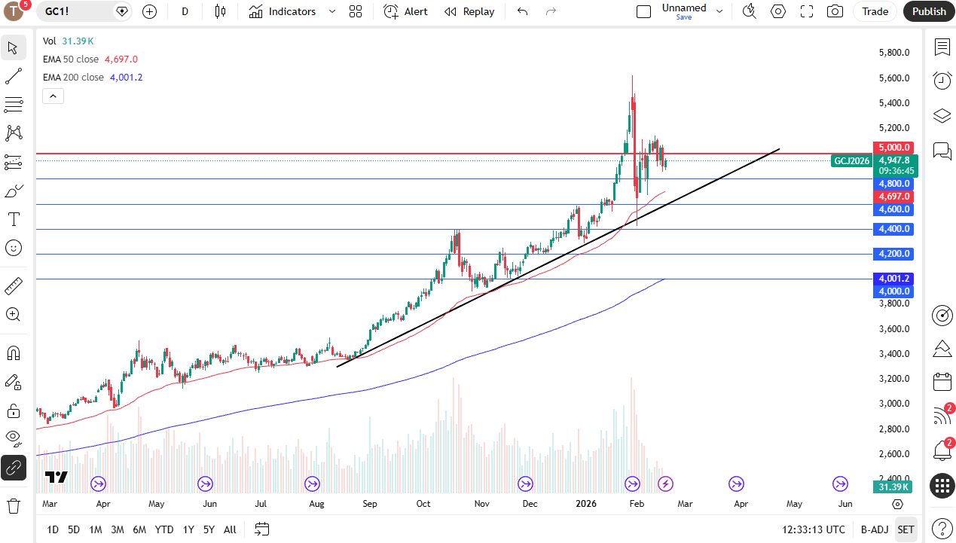Open the go to date calendar
The width and height of the screenshot is (956, 543).
point(261,529)
